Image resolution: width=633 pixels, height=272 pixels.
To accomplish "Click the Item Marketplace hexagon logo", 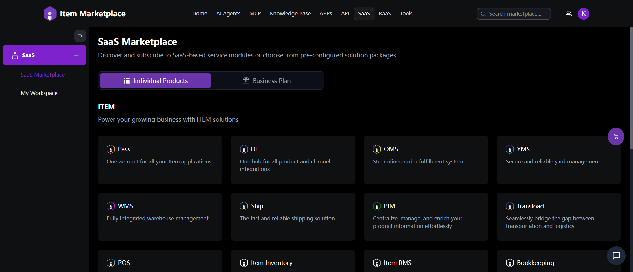I will pos(50,14).
